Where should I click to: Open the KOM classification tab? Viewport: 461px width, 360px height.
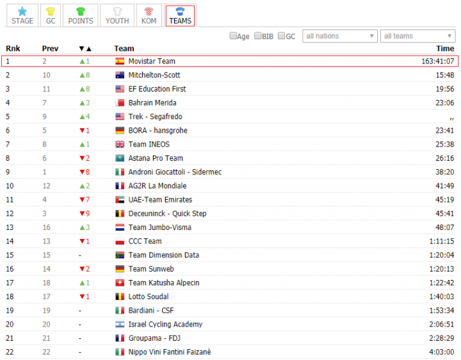149,15
